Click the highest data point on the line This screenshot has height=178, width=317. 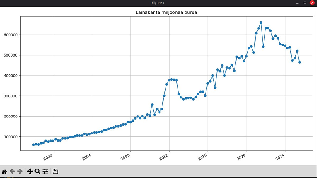261,23
